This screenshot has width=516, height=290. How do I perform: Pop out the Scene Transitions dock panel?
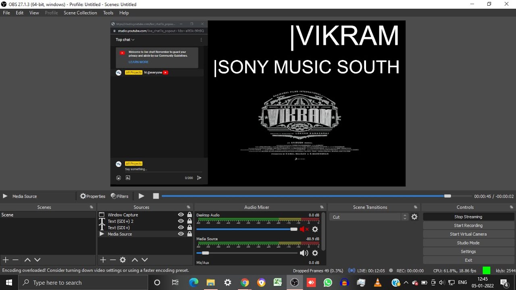tap(415, 207)
